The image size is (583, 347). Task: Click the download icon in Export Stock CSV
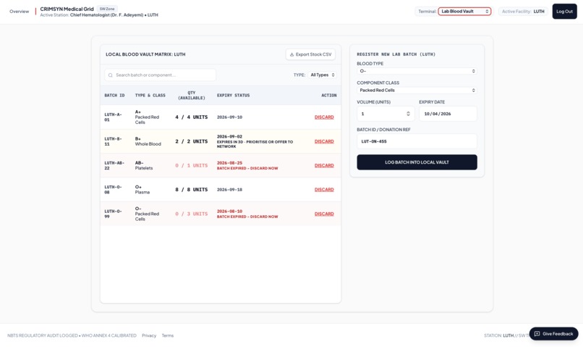click(x=292, y=54)
